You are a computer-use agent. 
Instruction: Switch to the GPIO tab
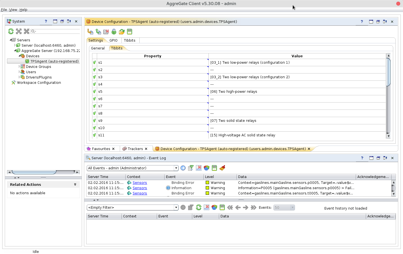(x=113, y=40)
